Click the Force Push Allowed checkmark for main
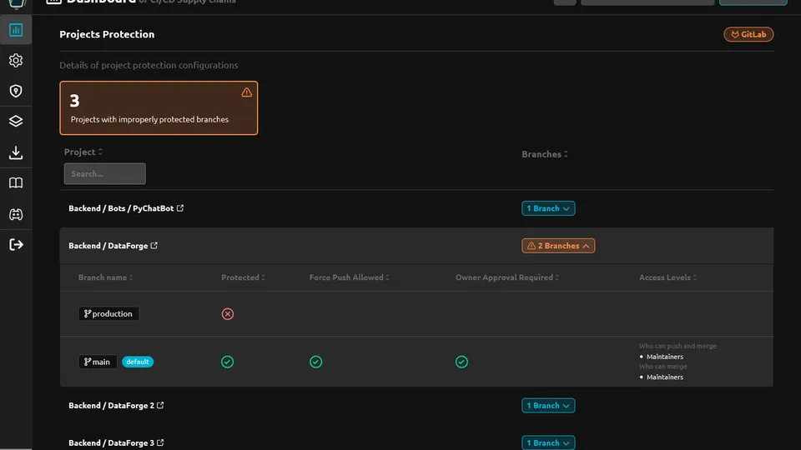The height and width of the screenshot is (450, 801). tap(315, 362)
